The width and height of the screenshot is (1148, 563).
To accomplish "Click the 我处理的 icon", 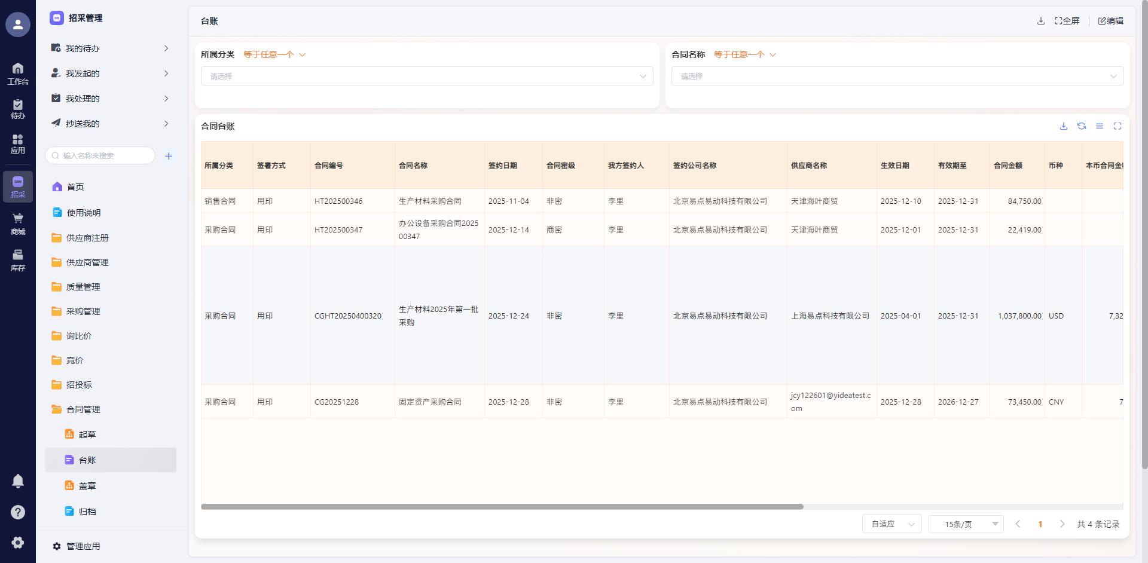I will click(56, 98).
